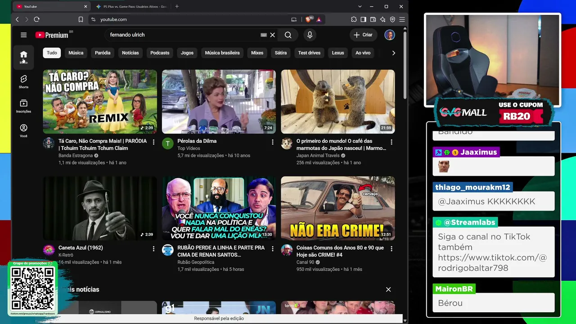The image size is (576, 324).
Task: Open the browser tab search dropdown
Action: (x=360, y=6)
